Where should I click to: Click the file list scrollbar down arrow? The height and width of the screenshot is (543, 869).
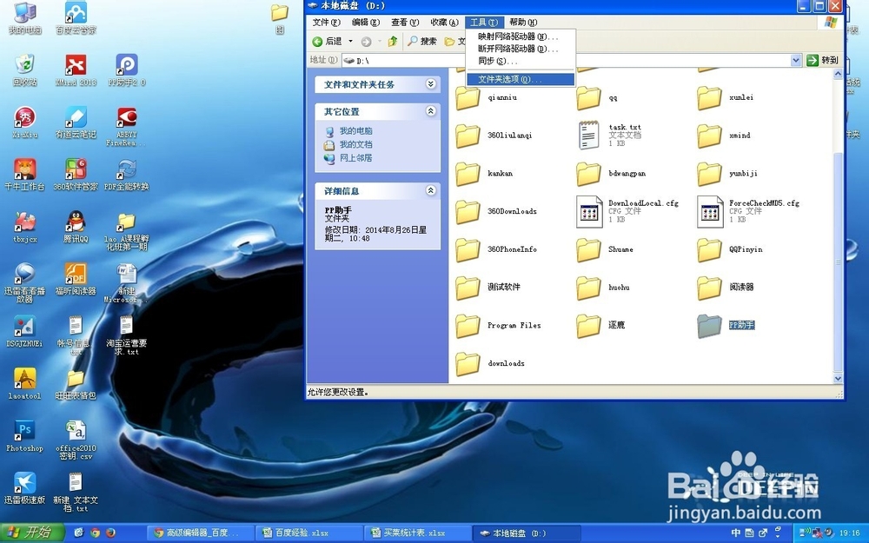pos(837,378)
